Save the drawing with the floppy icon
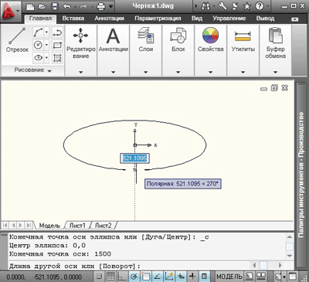309x282 pixels. coord(54,6)
